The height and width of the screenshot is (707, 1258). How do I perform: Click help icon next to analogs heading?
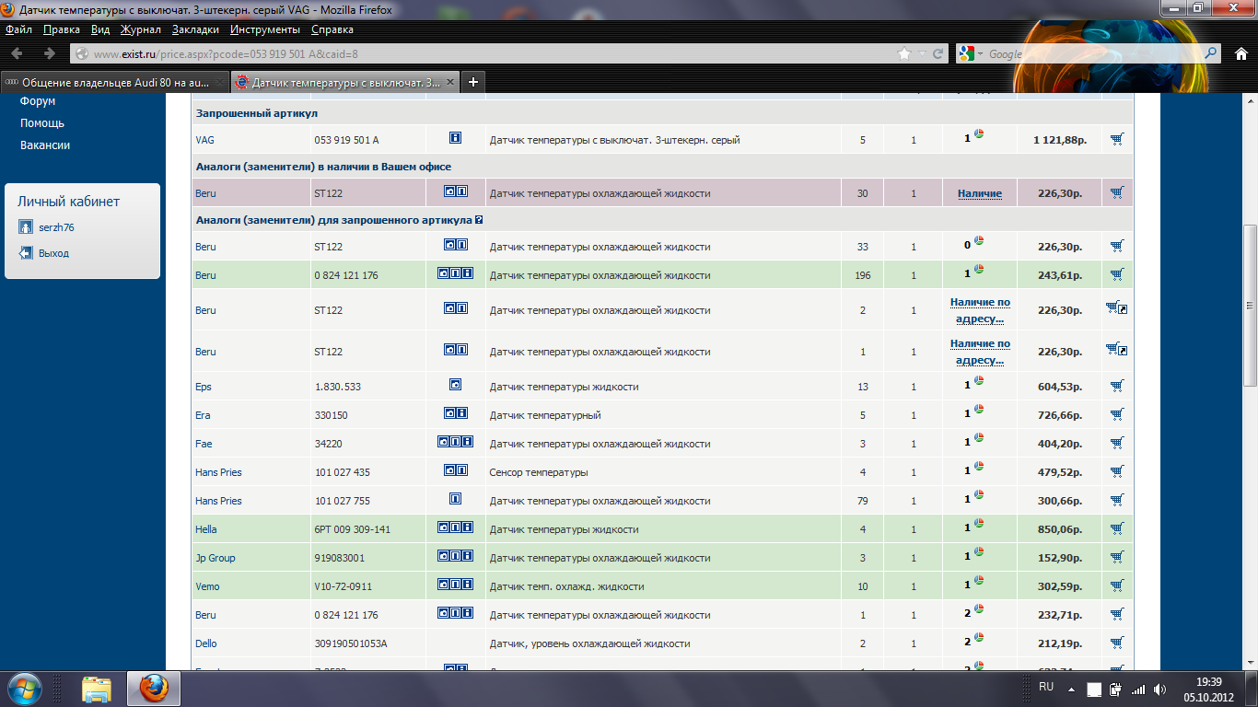tap(479, 220)
